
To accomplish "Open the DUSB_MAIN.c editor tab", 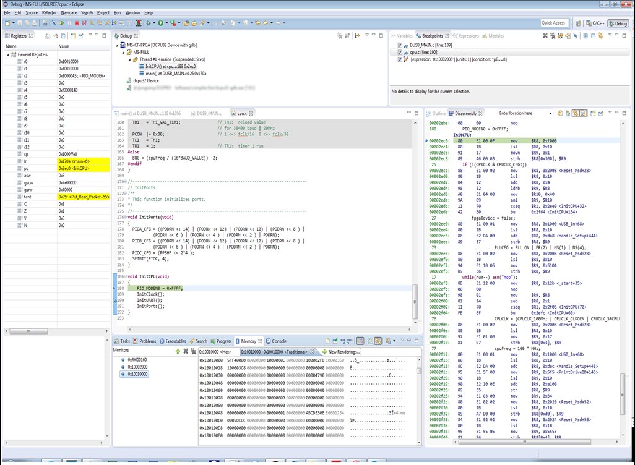I will tap(206, 113).
